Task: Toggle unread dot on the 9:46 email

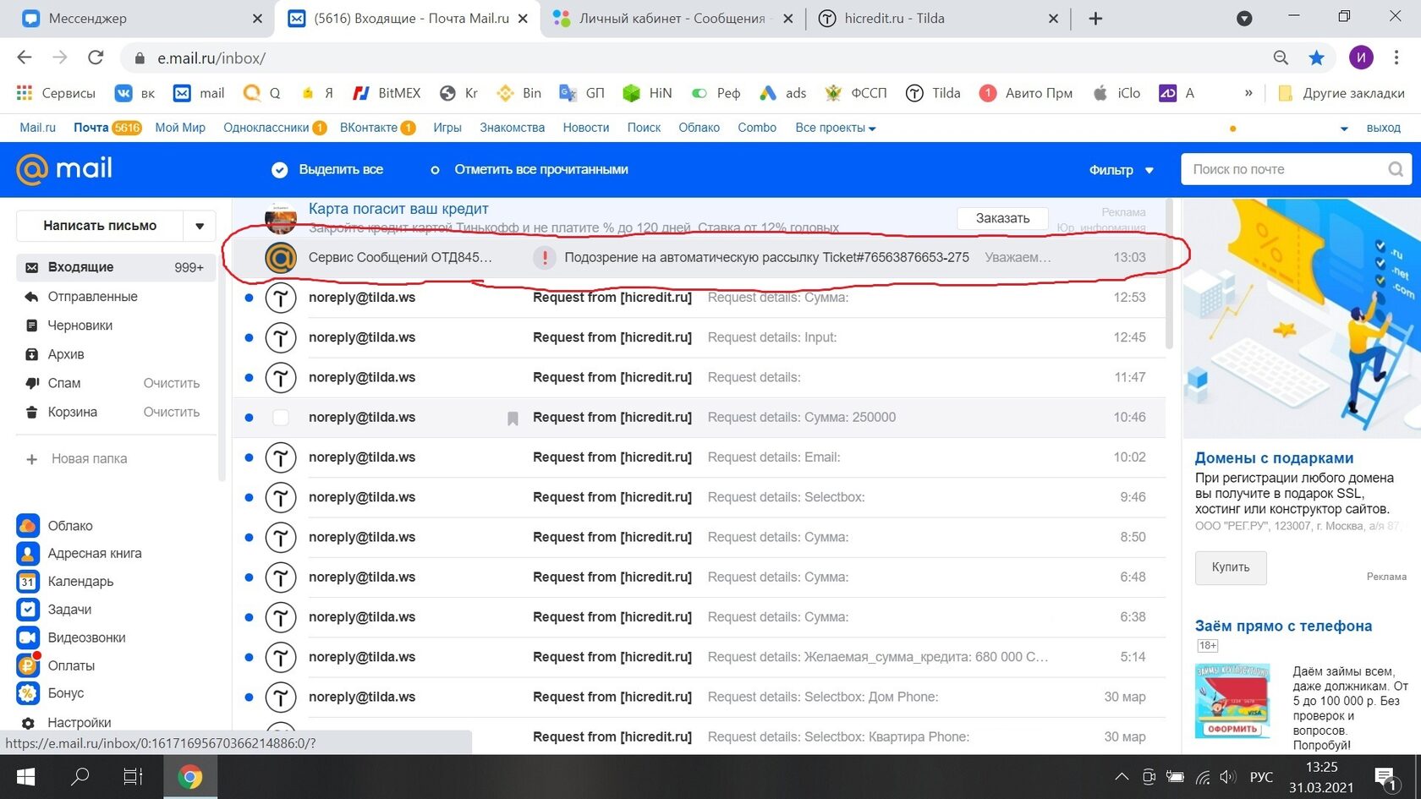Action: click(249, 497)
